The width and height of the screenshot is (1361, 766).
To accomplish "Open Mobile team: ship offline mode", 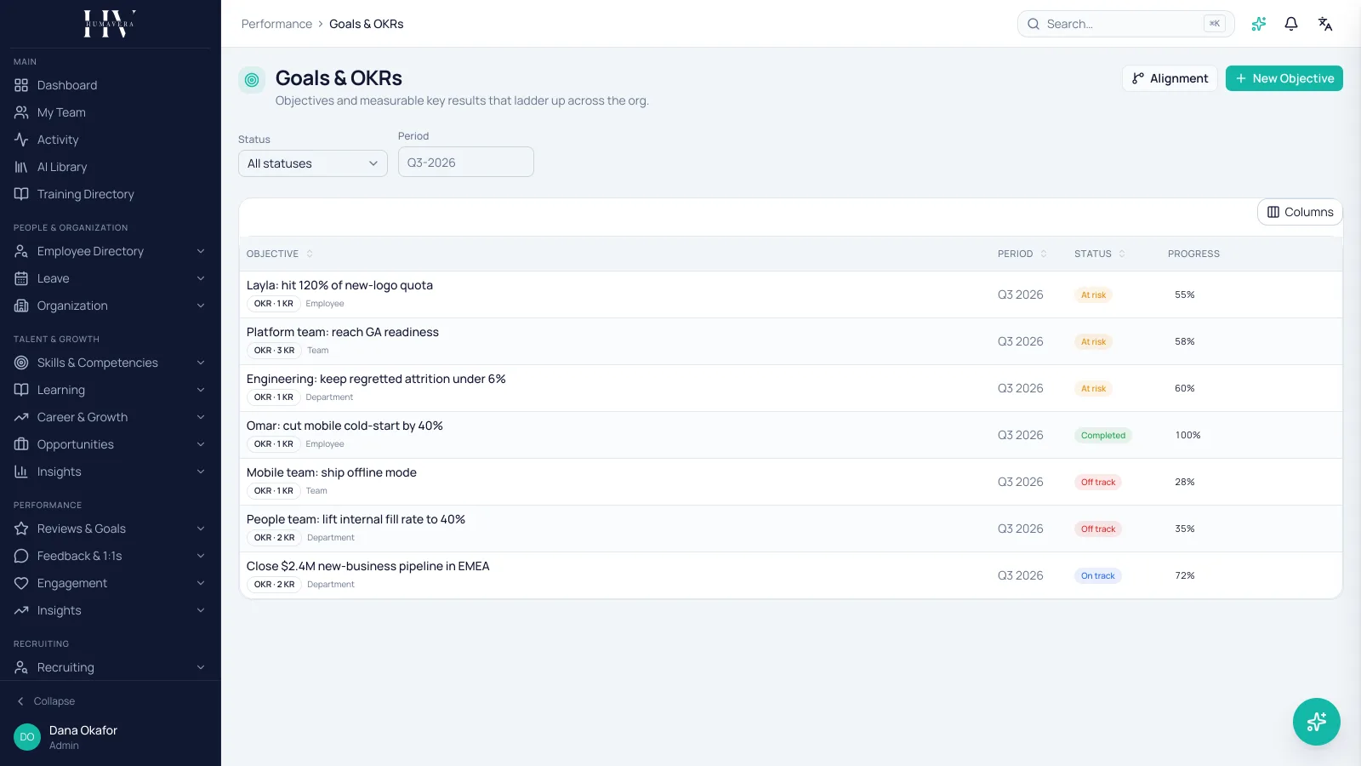I will tap(332, 472).
